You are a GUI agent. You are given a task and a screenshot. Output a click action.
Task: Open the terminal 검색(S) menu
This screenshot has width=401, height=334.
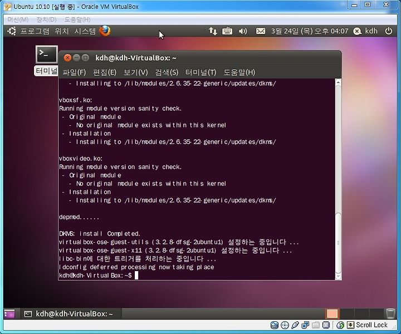(167, 72)
